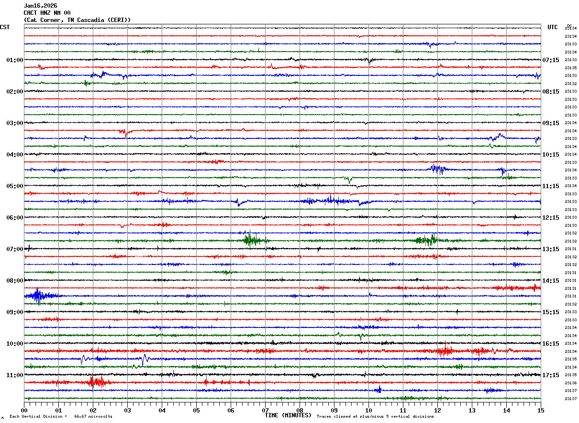Image resolution: width=579 pixels, height=423 pixels.
Task: Click the 12:15 UTC row label
Action: pos(551,218)
